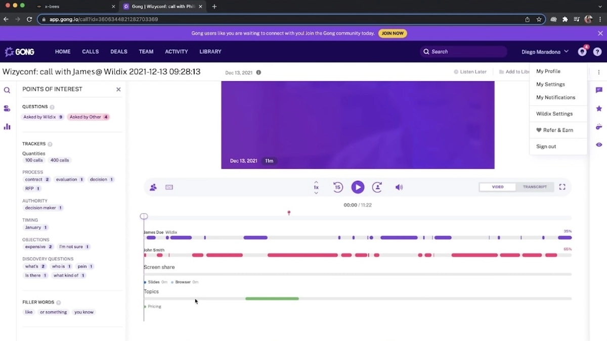
Task: Switch player to Transcript view
Action: point(535,187)
